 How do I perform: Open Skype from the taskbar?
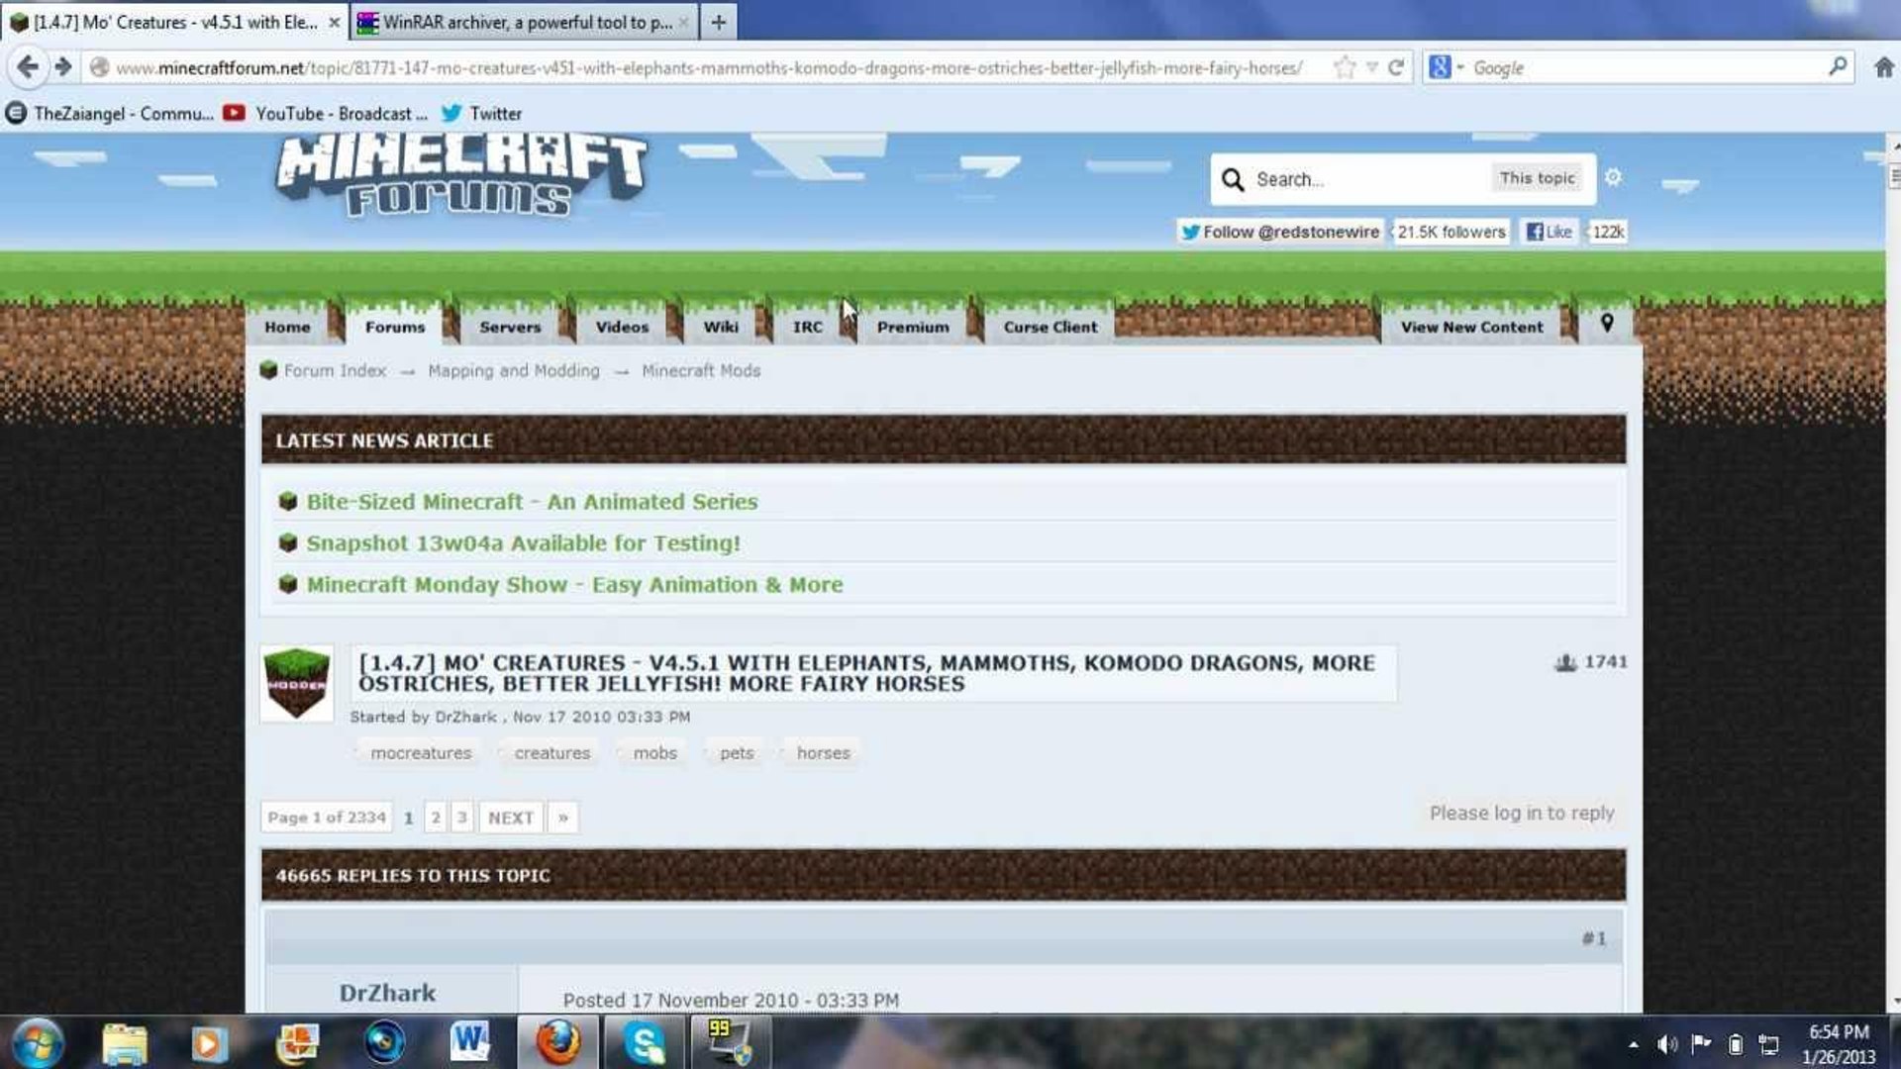tap(644, 1042)
